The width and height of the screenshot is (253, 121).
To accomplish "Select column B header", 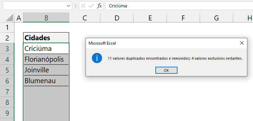I will 46,18.
